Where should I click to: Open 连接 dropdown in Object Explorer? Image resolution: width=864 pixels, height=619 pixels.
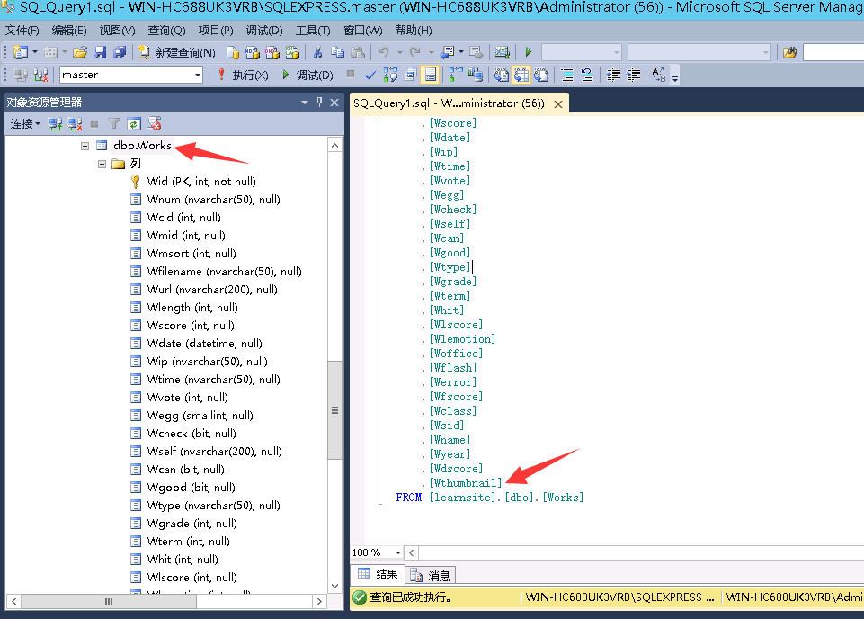coord(25,124)
